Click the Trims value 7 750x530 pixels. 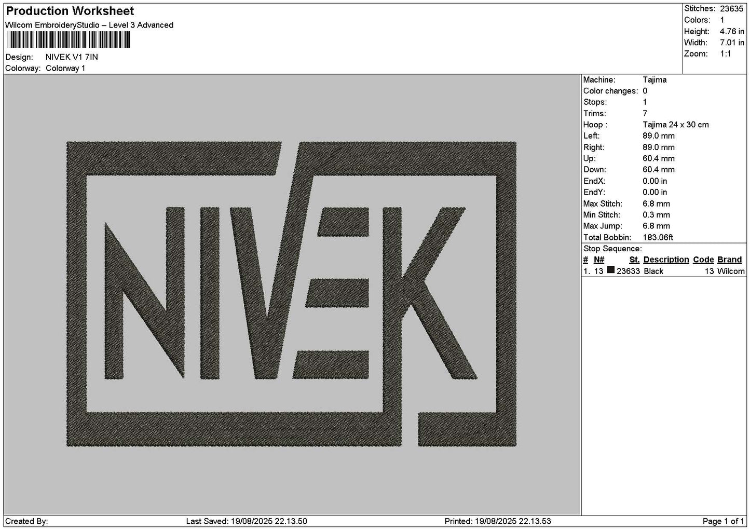point(645,114)
